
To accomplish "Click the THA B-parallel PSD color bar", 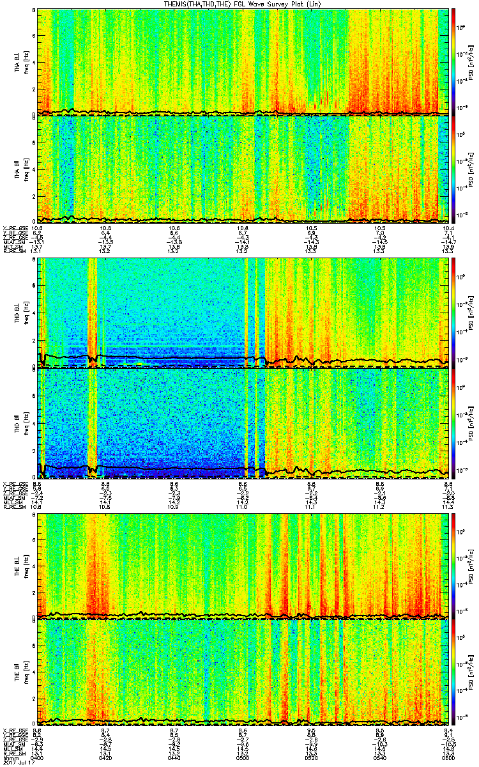I will click(453, 168).
